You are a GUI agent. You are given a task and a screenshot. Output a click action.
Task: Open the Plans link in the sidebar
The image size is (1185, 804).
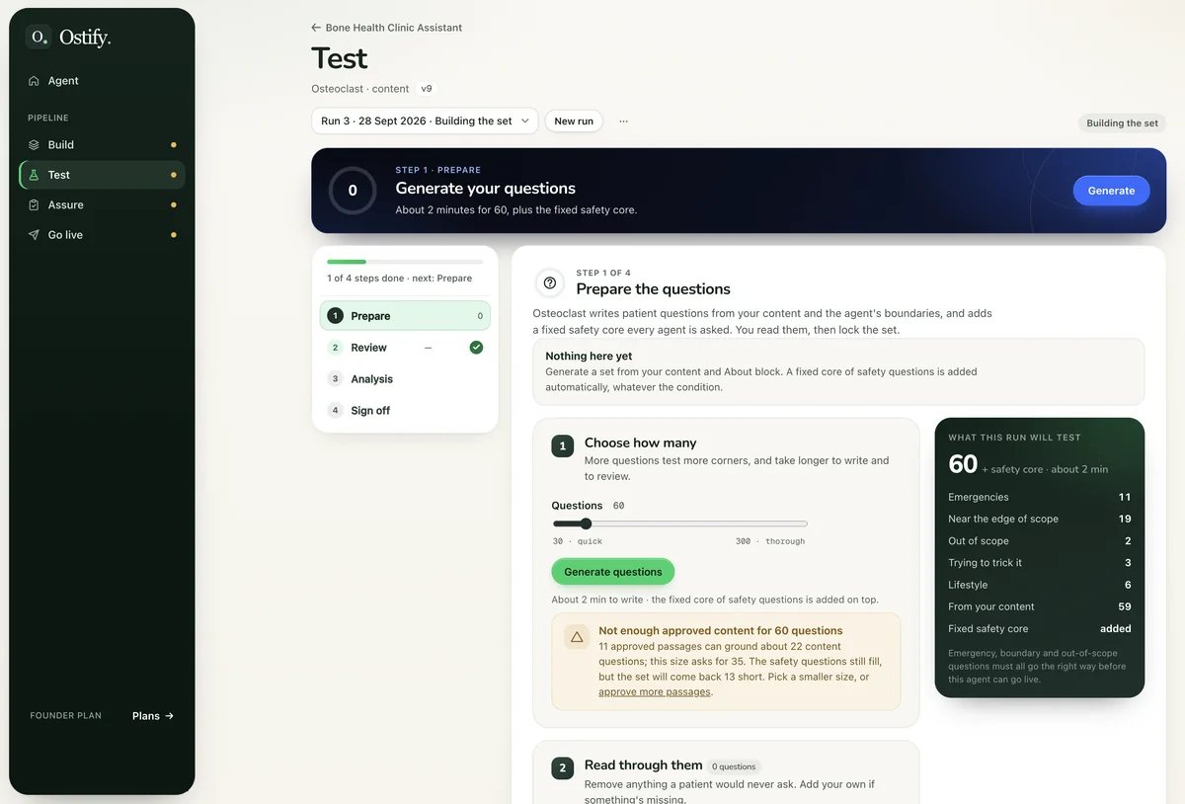coord(153,716)
